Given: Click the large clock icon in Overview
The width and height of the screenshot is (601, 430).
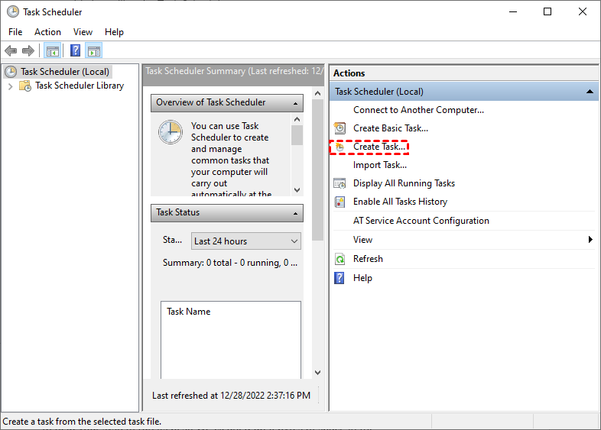Looking at the screenshot, I should [171, 132].
